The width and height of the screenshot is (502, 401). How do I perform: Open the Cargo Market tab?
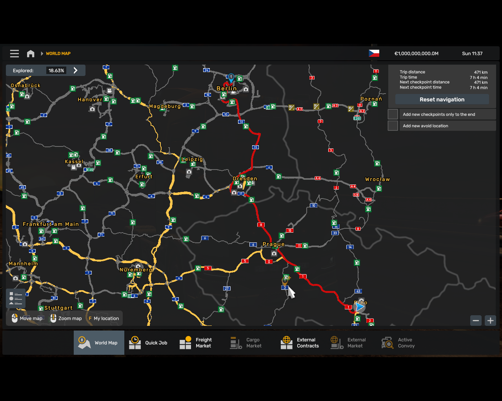246,343
